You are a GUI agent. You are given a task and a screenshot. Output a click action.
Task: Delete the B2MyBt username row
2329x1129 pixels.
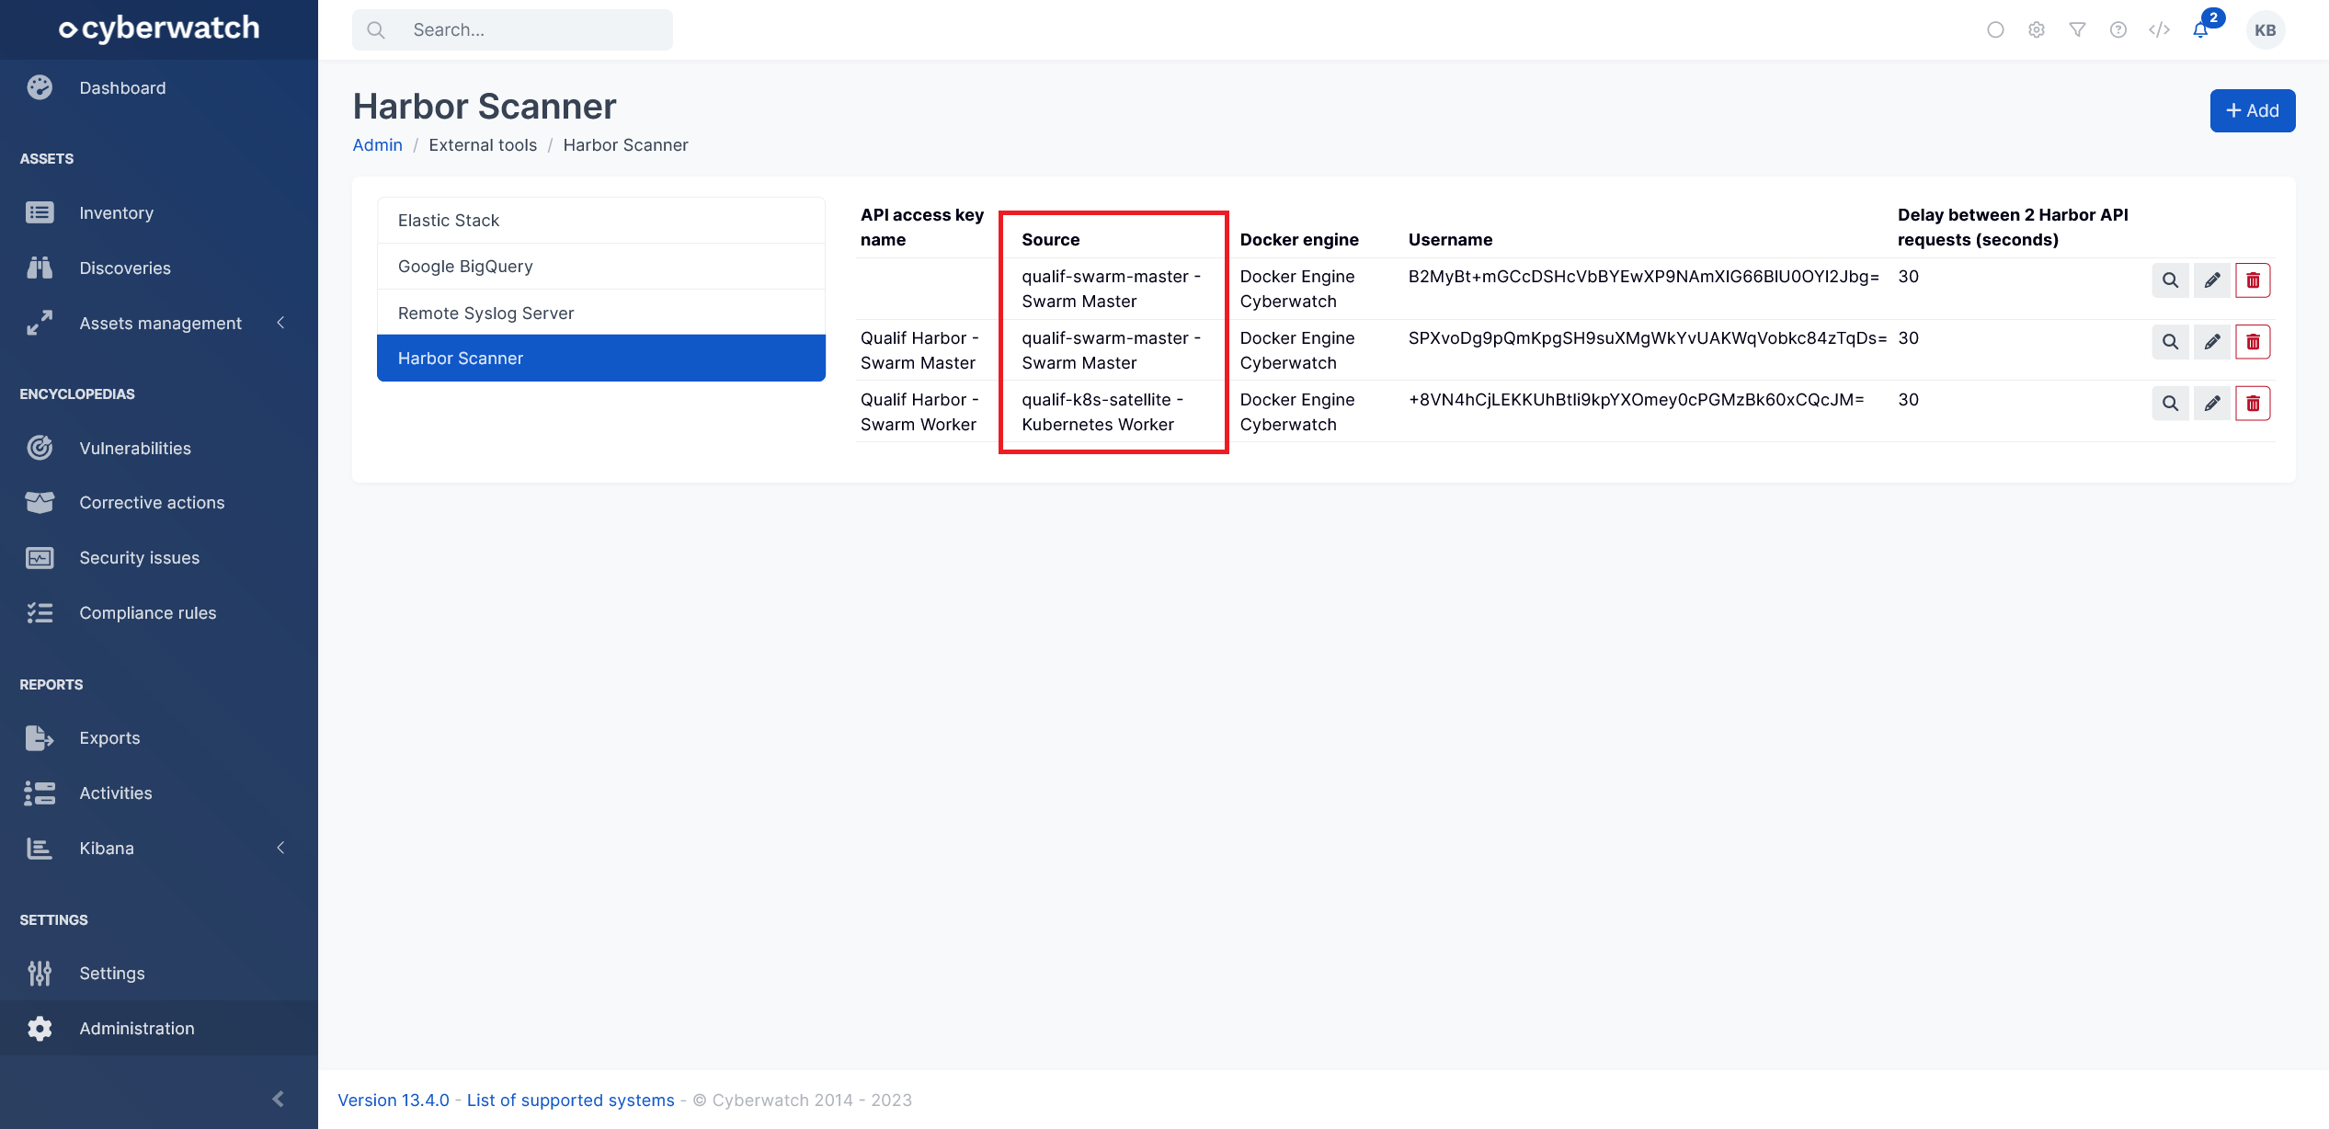pyautogui.click(x=2254, y=280)
